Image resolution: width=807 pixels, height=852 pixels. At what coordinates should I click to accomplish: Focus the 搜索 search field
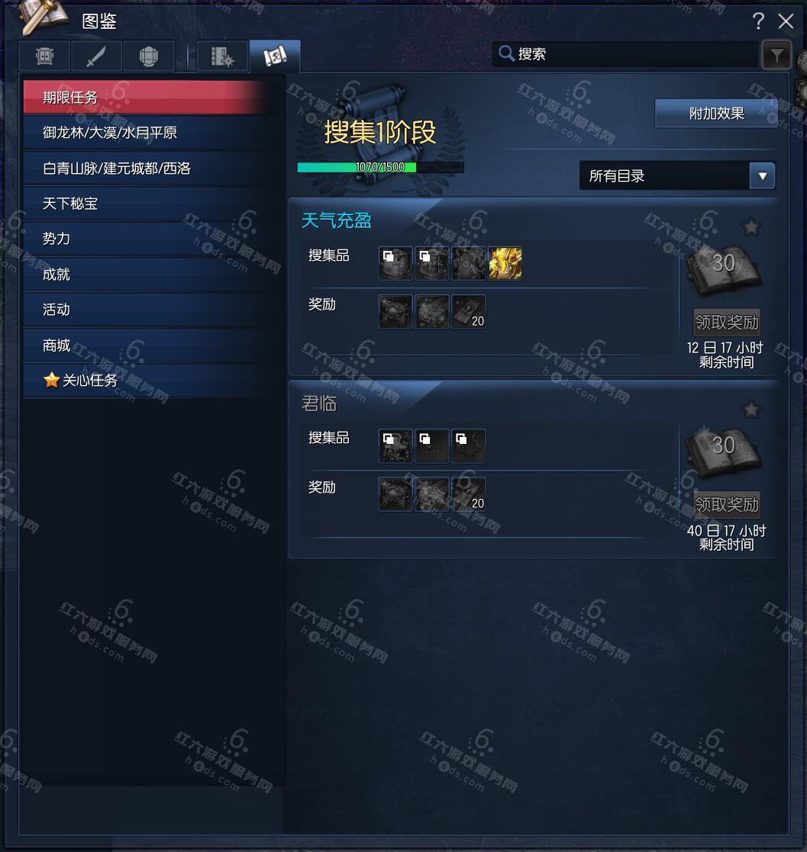click(625, 54)
